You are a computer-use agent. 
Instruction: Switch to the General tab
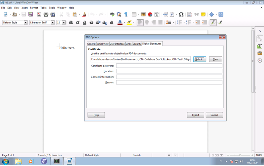click(x=91, y=44)
